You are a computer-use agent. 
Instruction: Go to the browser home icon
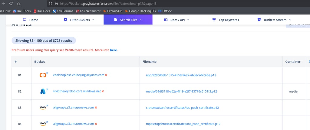tap(18, 4)
